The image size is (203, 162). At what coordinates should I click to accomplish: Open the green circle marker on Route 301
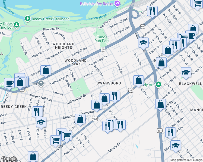(158, 85)
